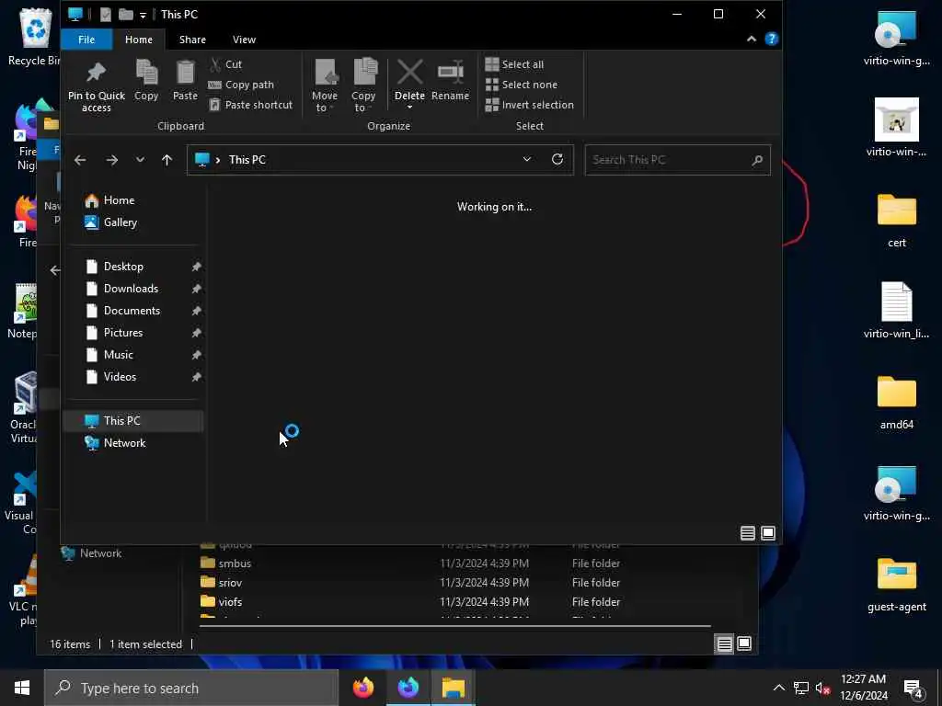Click the Delete X icon
Viewport: 942px width, 706px height.
409,72
